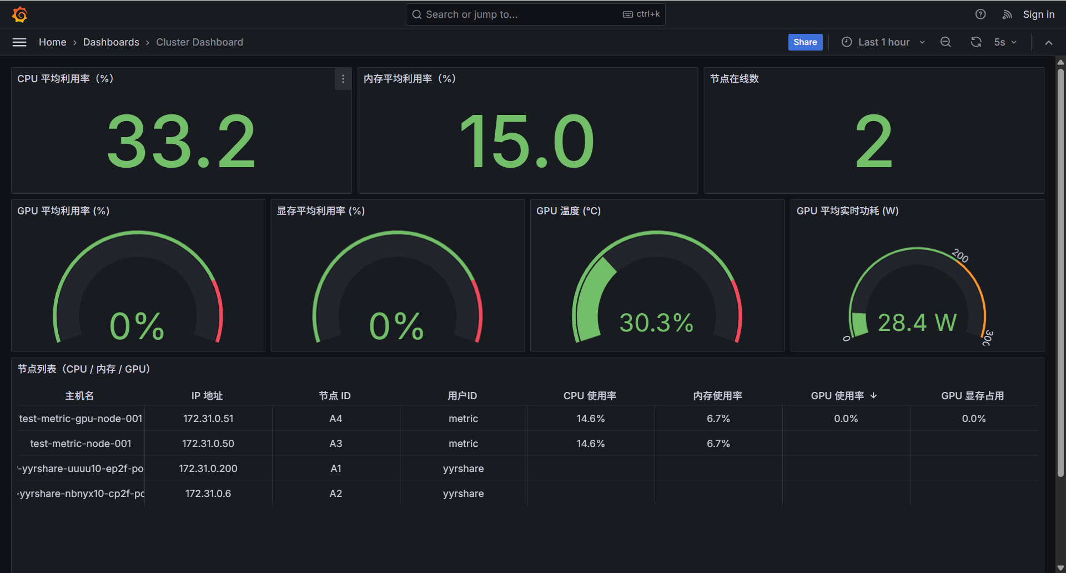Click the GPU 使用率 sort arrow icon
The width and height of the screenshot is (1066, 573).
click(874, 395)
